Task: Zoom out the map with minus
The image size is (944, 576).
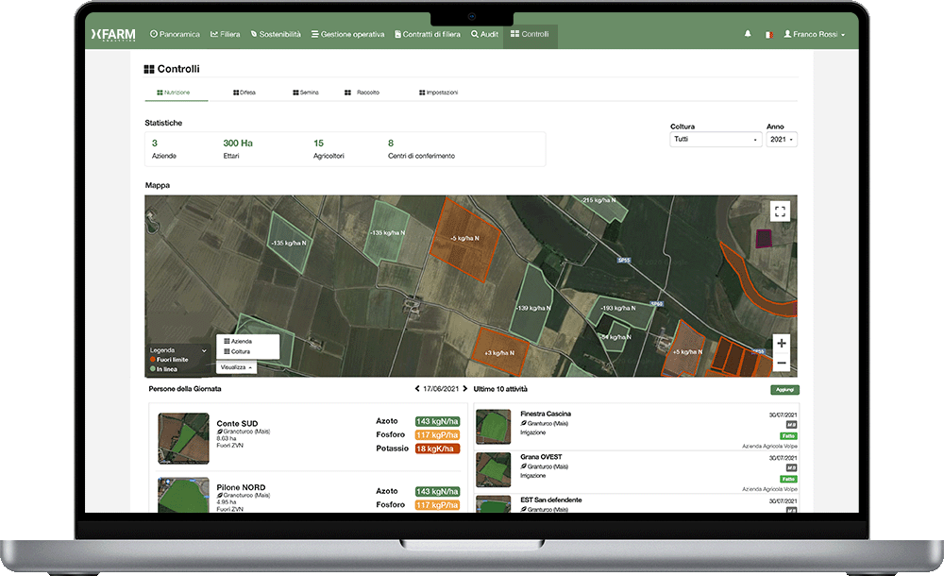Action: coord(782,363)
